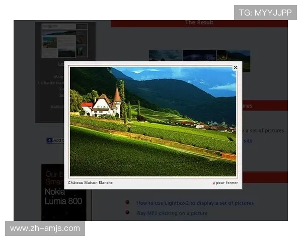Open 'How to use Lightbox2' link
302x241 pixels.
(195, 203)
